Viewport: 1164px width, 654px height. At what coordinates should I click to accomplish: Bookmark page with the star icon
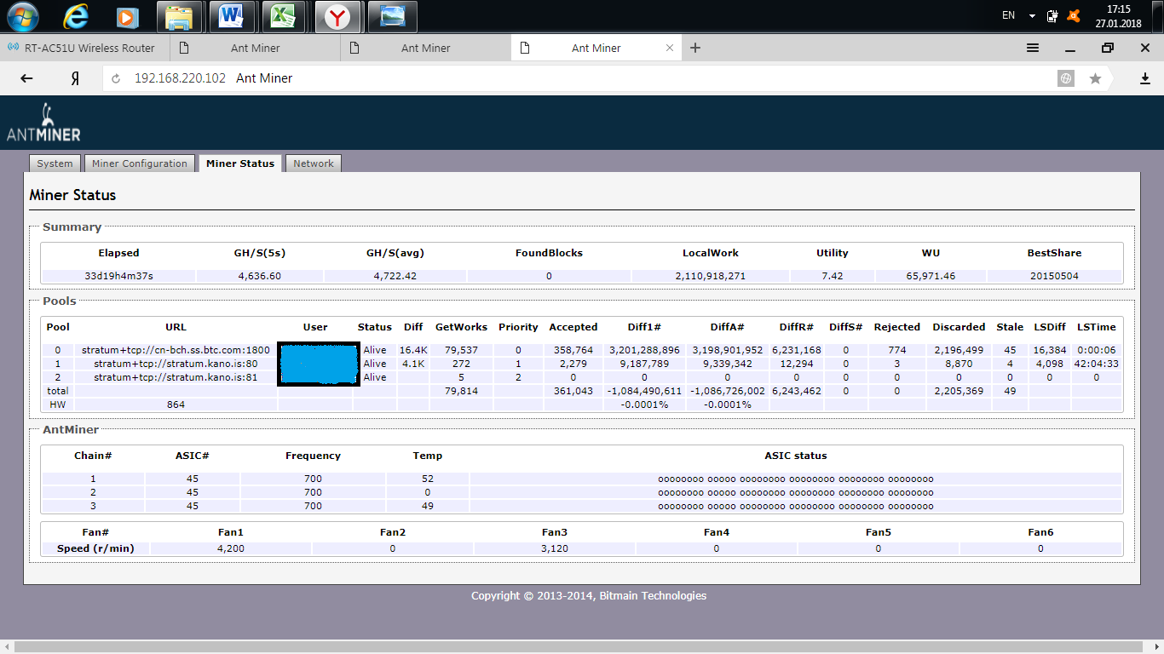click(x=1095, y=78)
